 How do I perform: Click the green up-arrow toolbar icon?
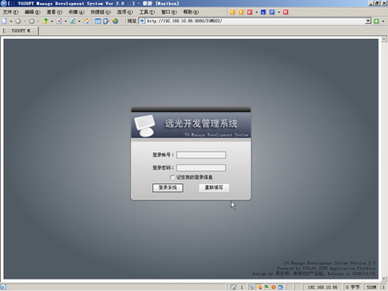click(45, 21)
